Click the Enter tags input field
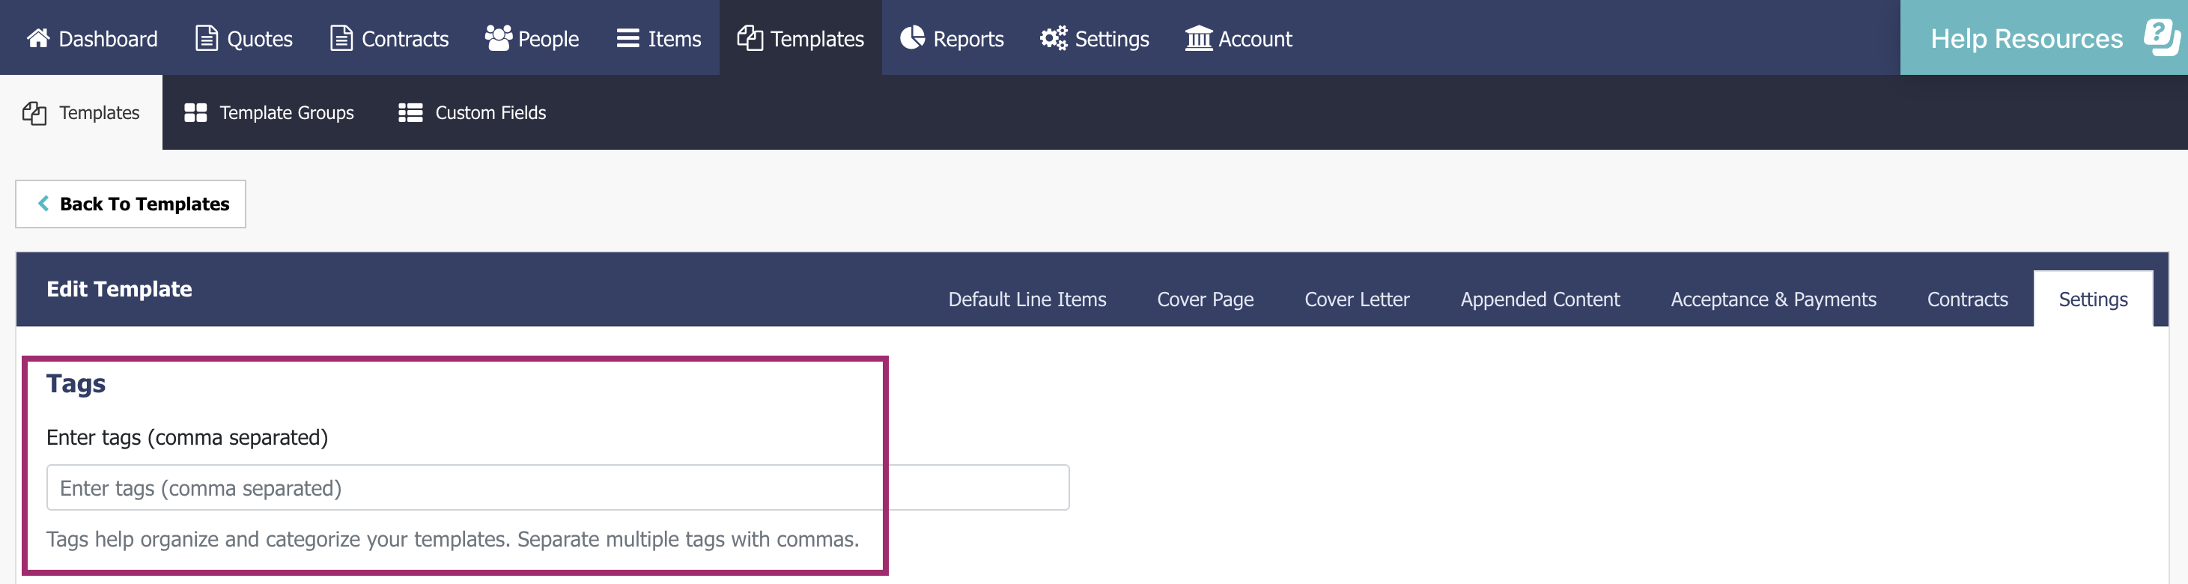Viewport: 2188px width, 584px height. click(x=557, y=488)
